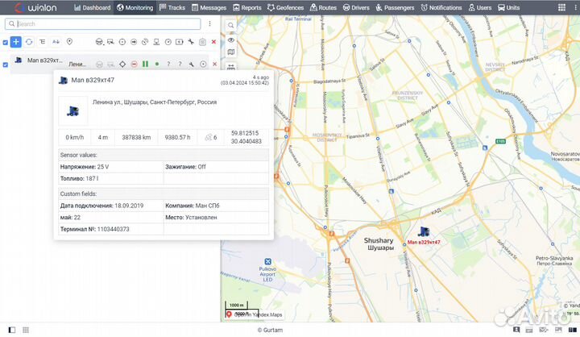Click the speed value 0 km/h
The height and width of the screenshot is (337, 580).
75,137
